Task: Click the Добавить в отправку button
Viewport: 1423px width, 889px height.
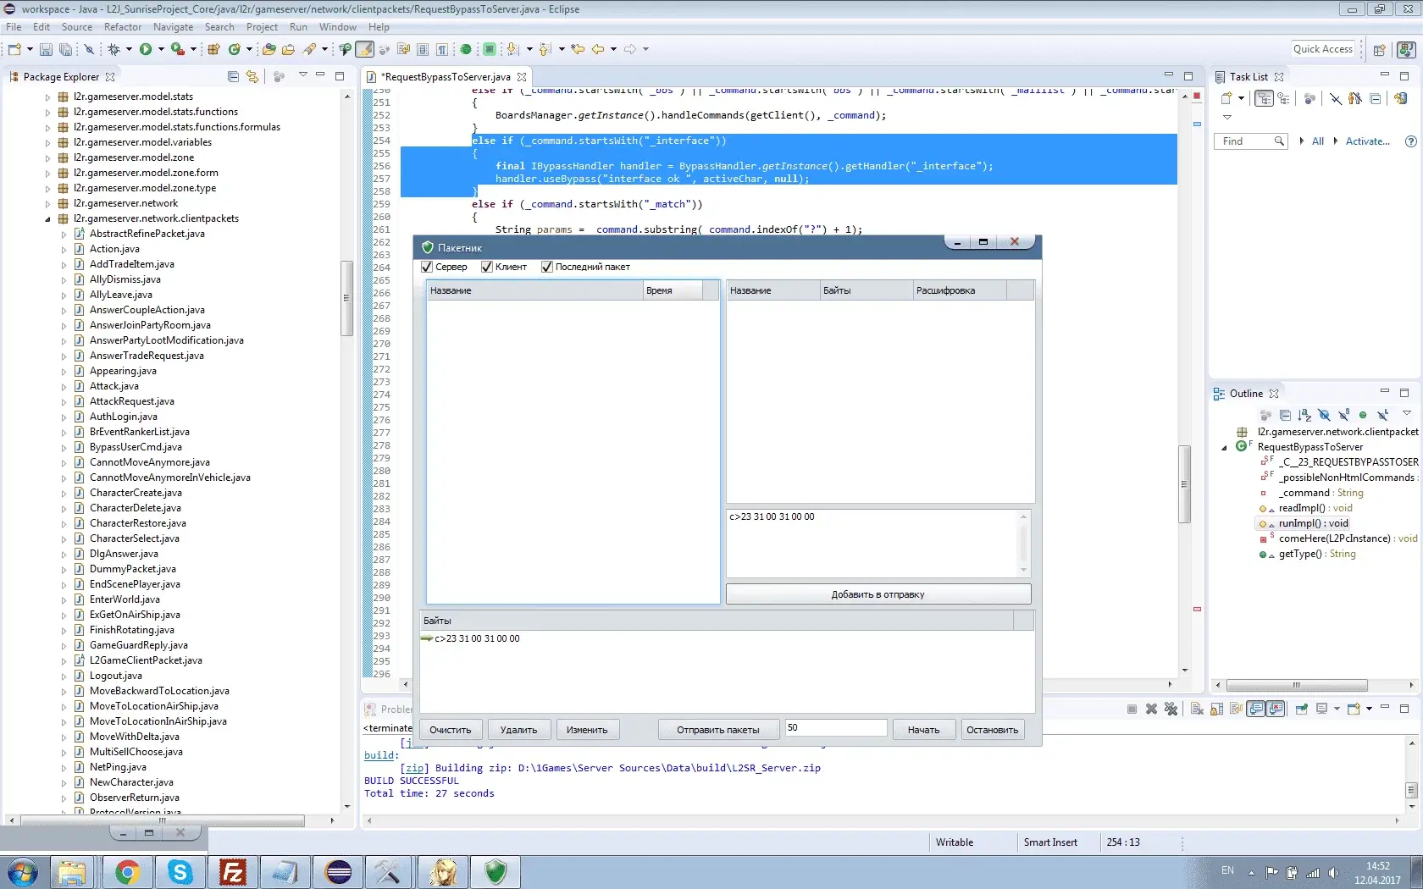Action: point(878,594)
